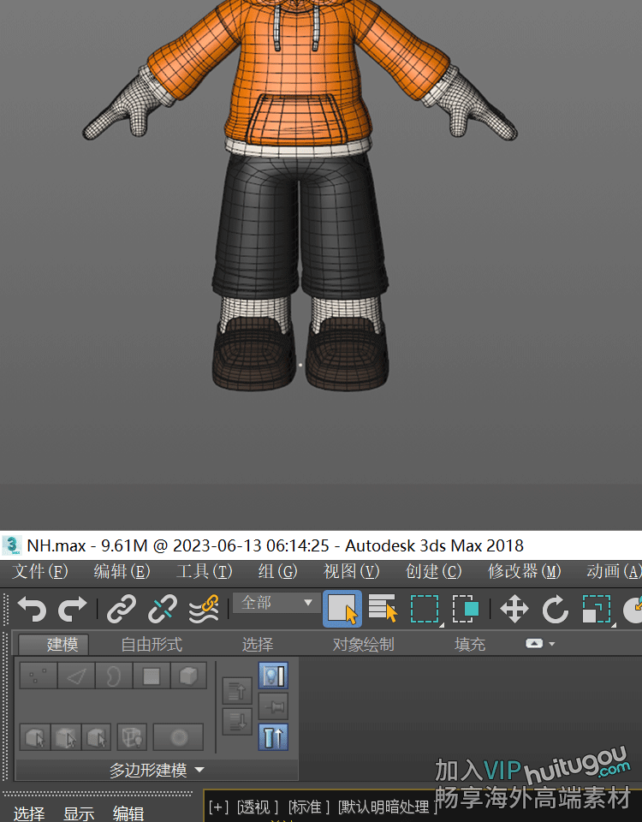
Task: Choose the Bind to Space Warp tool
Action: point(204,610)
